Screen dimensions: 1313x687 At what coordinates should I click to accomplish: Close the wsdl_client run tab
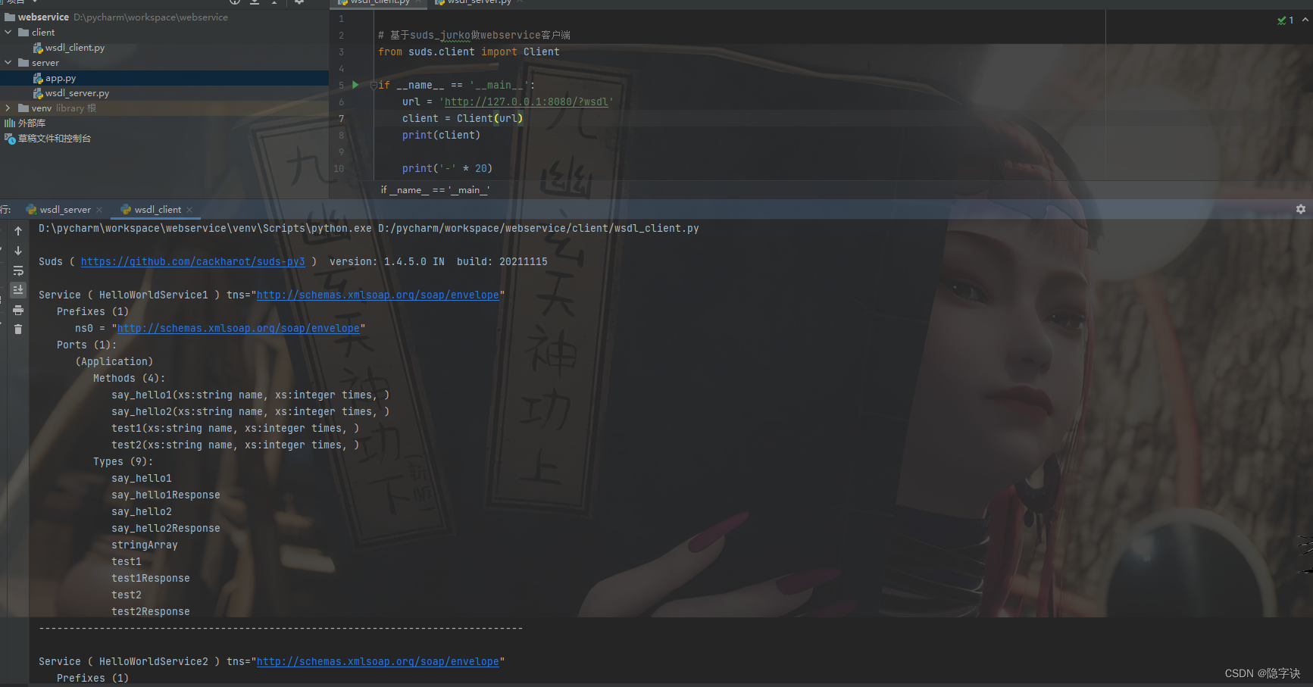click(189, 210)
